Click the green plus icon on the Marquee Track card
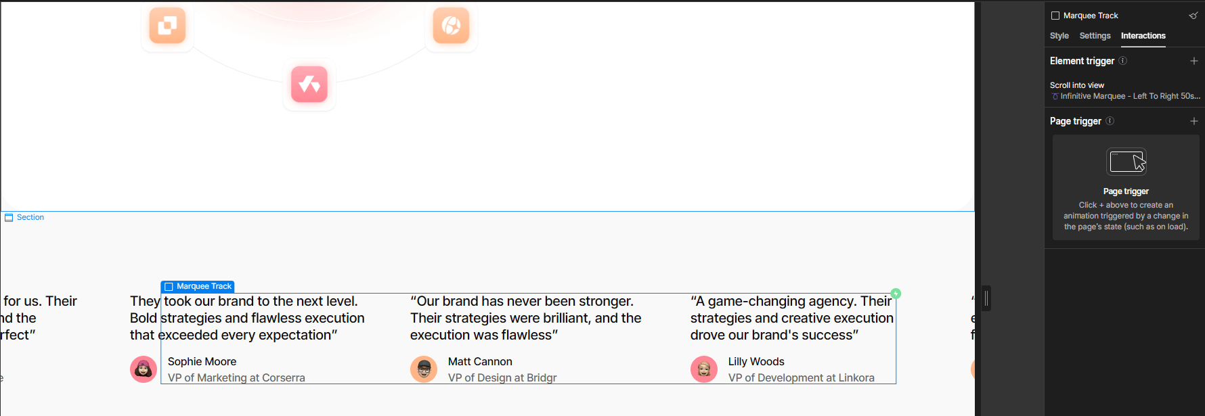Viewport: 1205px width, 416px height. tap(896, 294)
